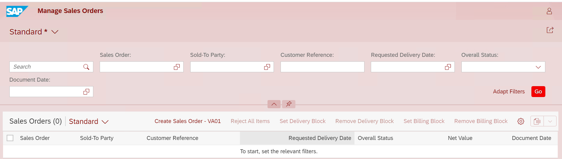Open Standard table view variant dropdown
This screenshot has width=562, height=159.
(105, 122)
